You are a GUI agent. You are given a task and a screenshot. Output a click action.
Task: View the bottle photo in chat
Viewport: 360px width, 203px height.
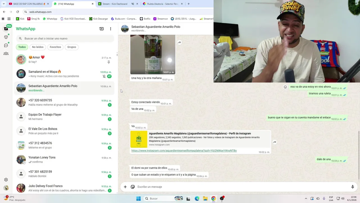click(x=153, y=54)
